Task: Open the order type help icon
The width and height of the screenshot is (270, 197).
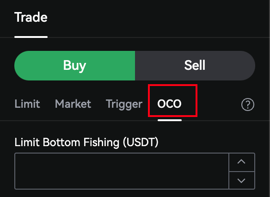Action: pos(248,105)
